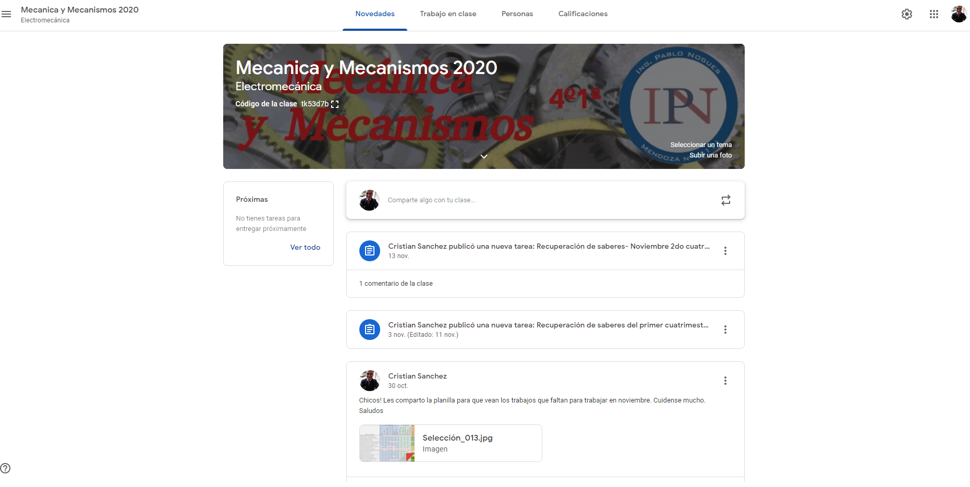Image resolution: width=970 pixels, height=487 pixels.
Task: Open the main hamburger menu
Action: 6,14
